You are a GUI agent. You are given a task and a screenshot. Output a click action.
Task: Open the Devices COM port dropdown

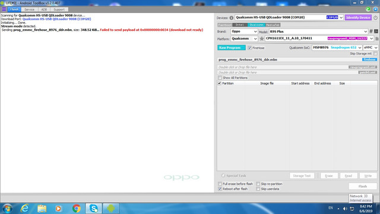[341, 17]
